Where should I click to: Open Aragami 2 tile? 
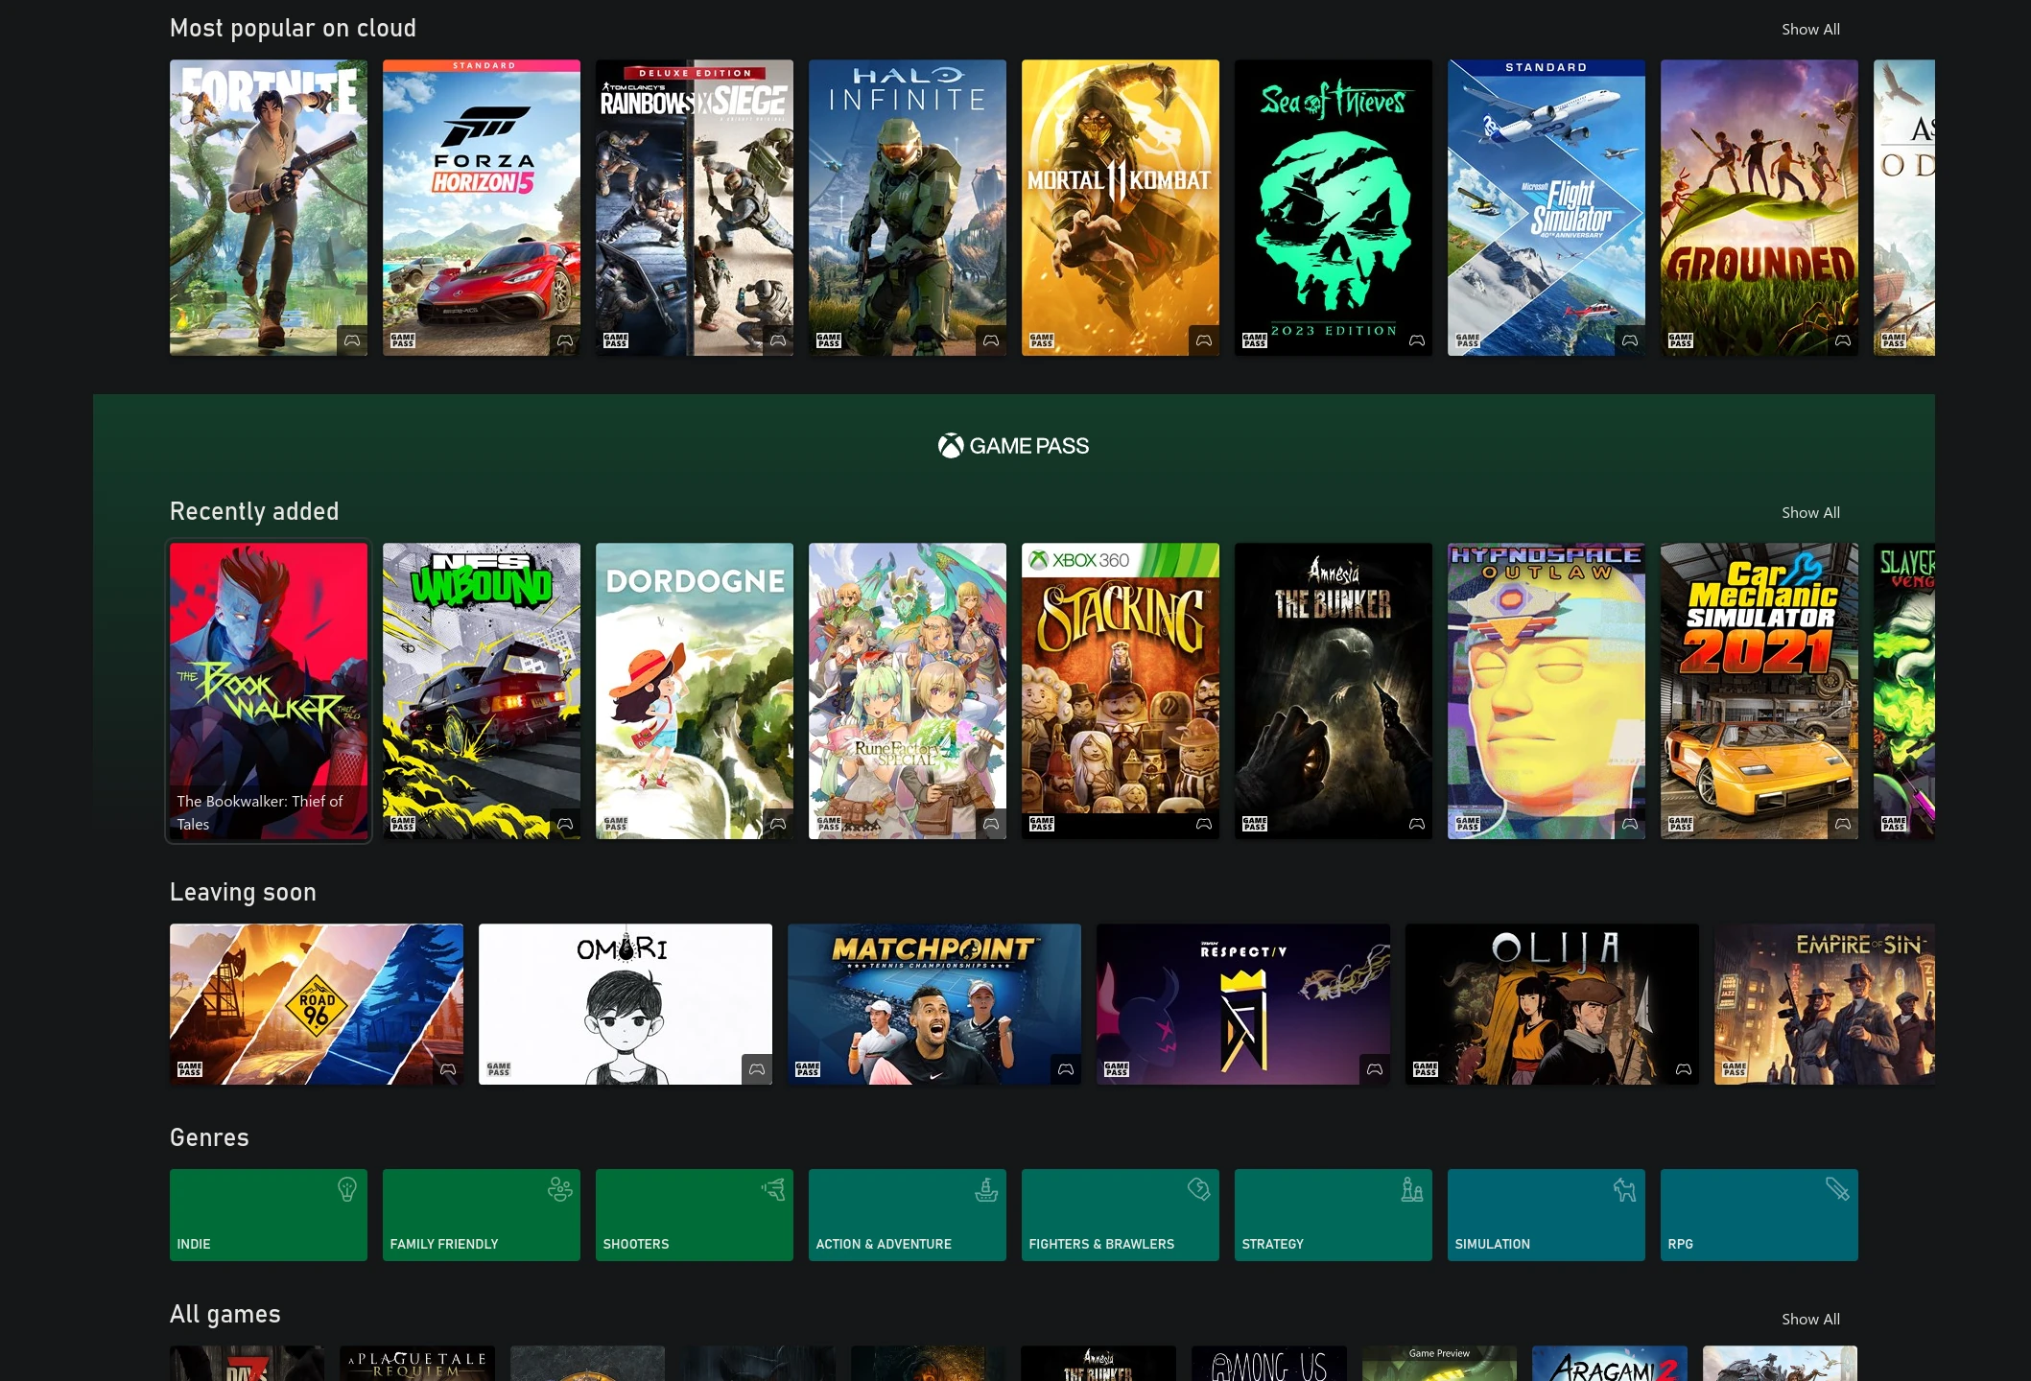(x=1610, y=1364)
